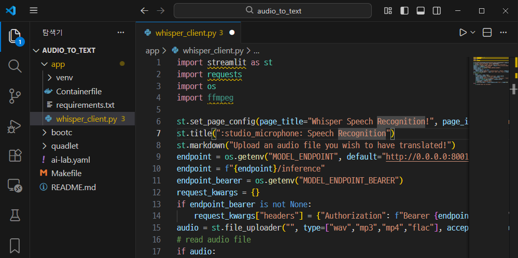
Task: Click the audio_to_text command center search box
Action: (273, 11)
